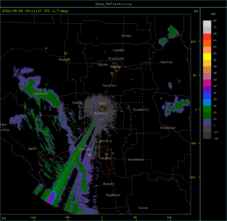Click the Limestone label

pos(40,93)
